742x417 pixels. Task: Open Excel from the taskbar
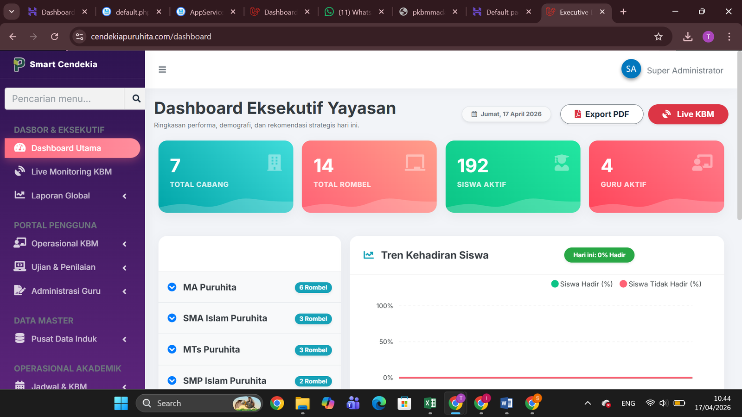tap(430, 403)
